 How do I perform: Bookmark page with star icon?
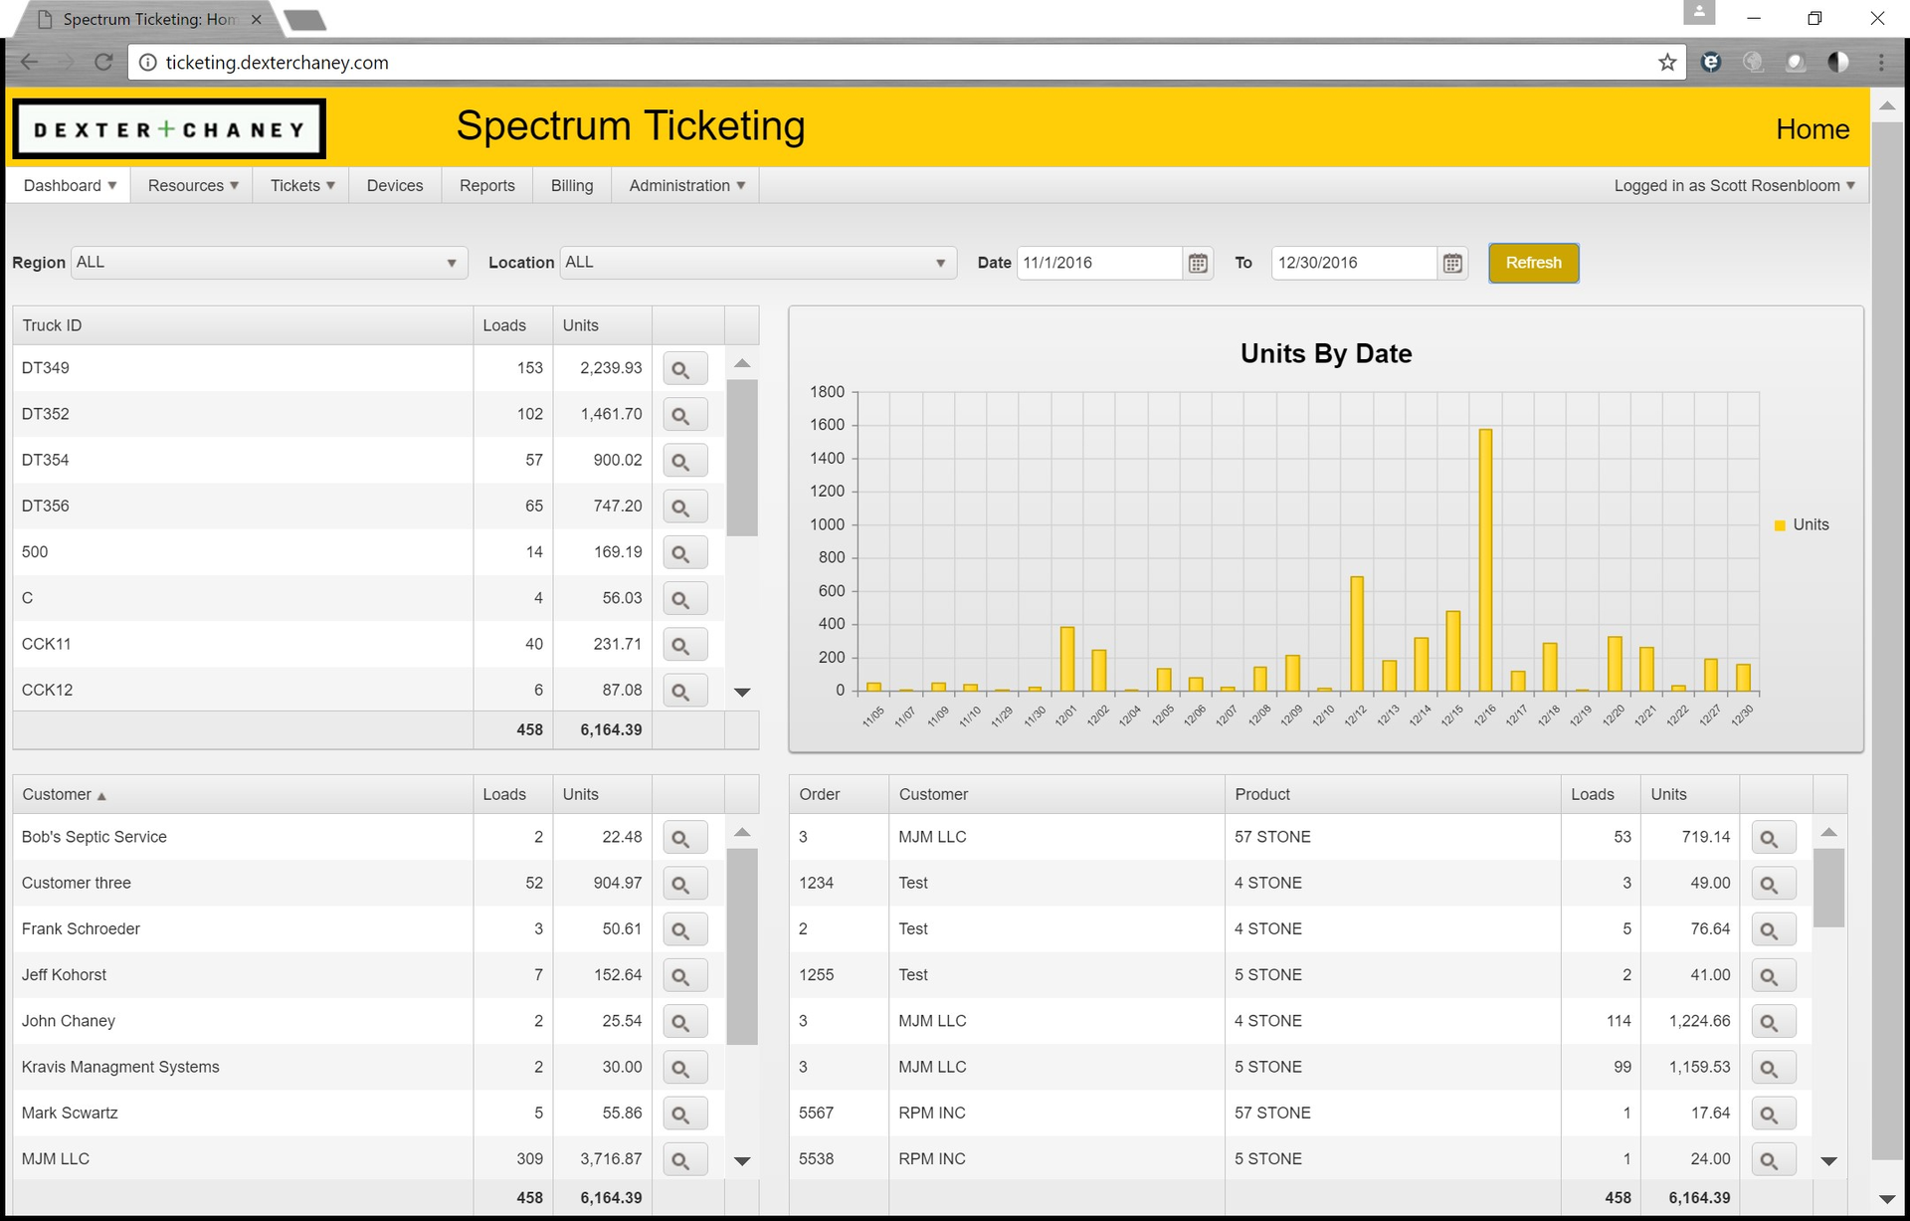[1667, 62]
